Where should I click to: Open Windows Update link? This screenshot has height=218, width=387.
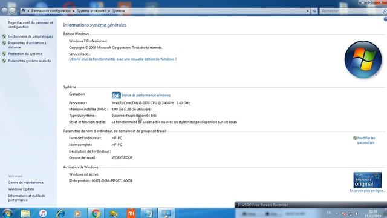coord(21,189)
